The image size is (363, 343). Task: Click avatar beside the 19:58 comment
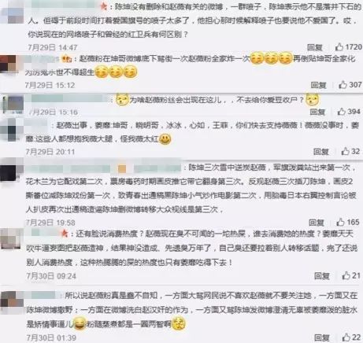click(x=12, y=170)
